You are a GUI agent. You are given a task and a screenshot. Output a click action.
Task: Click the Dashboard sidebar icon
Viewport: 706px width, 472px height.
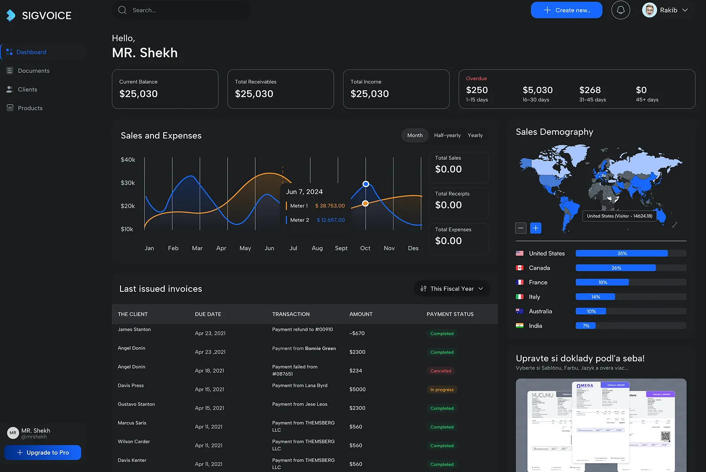9,52
